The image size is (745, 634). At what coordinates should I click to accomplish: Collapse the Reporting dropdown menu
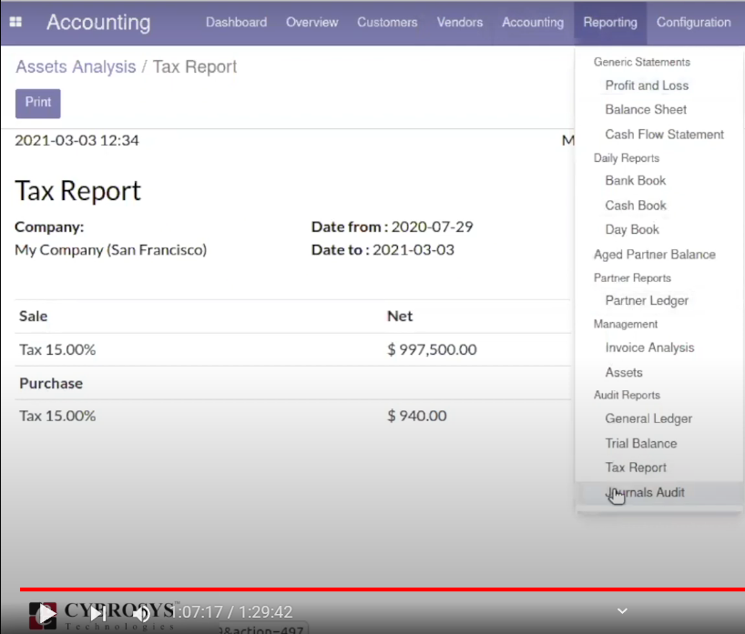610,23
